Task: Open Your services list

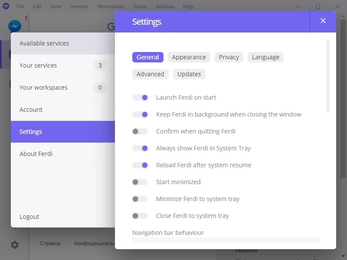Action: (63, 65)
